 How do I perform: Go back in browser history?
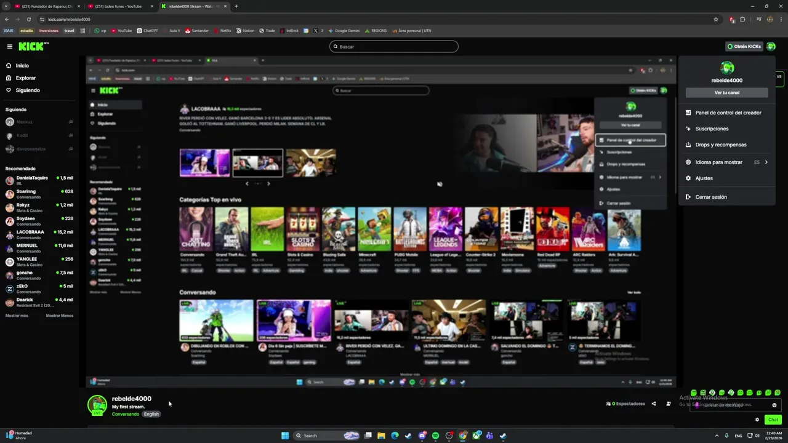[x=7, y=19]
